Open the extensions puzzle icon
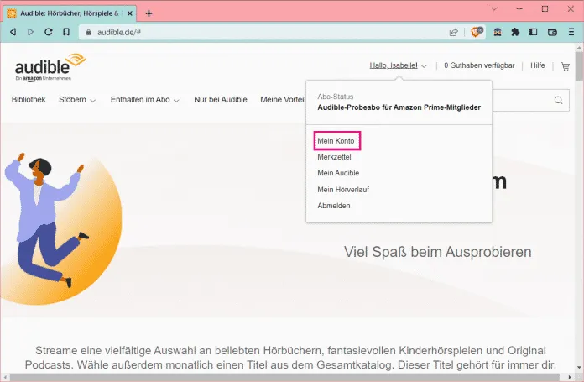The height and width of the screenshot is (382, 584). click(515, 32)
